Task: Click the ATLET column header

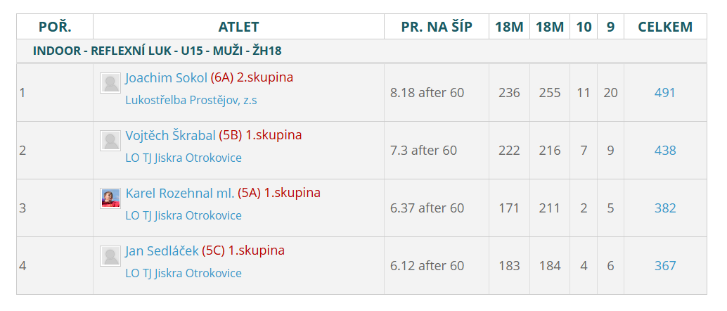Action: [238, 27]
